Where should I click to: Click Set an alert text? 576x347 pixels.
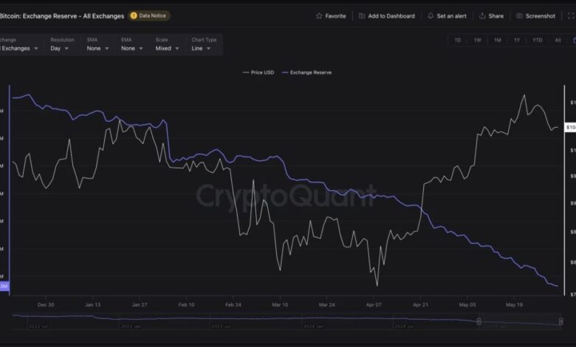[x=451, y=16]
